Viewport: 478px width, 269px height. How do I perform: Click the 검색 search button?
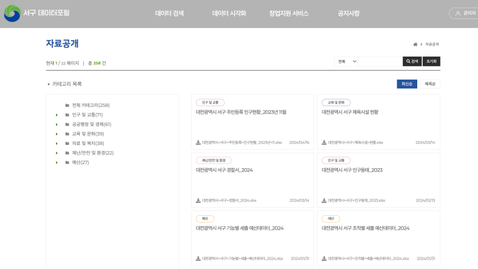point(412,61)
